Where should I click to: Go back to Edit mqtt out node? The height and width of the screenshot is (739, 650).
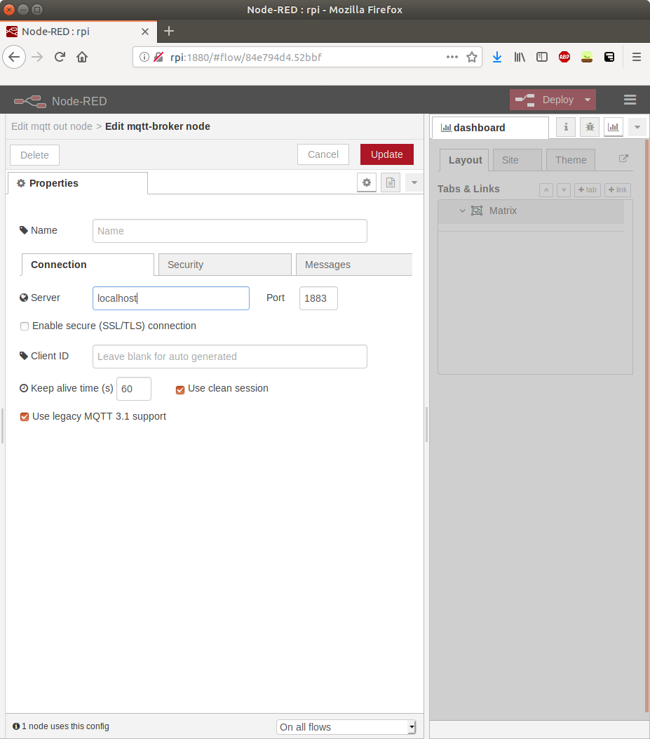pyautogui.click(x=52, y=126)
